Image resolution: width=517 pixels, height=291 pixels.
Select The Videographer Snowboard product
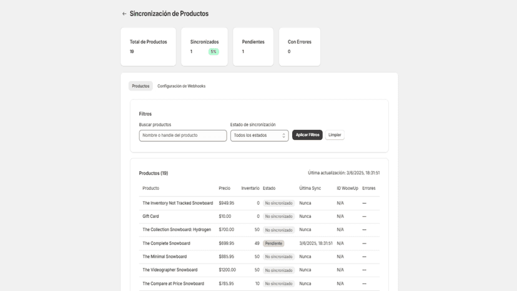coord(170,270)
